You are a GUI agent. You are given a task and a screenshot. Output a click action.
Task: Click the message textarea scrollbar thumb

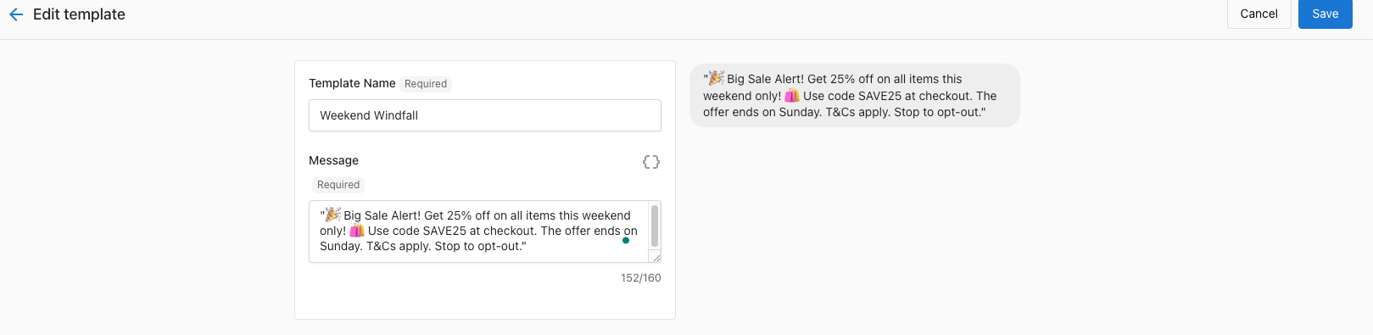tap(655, 226)
